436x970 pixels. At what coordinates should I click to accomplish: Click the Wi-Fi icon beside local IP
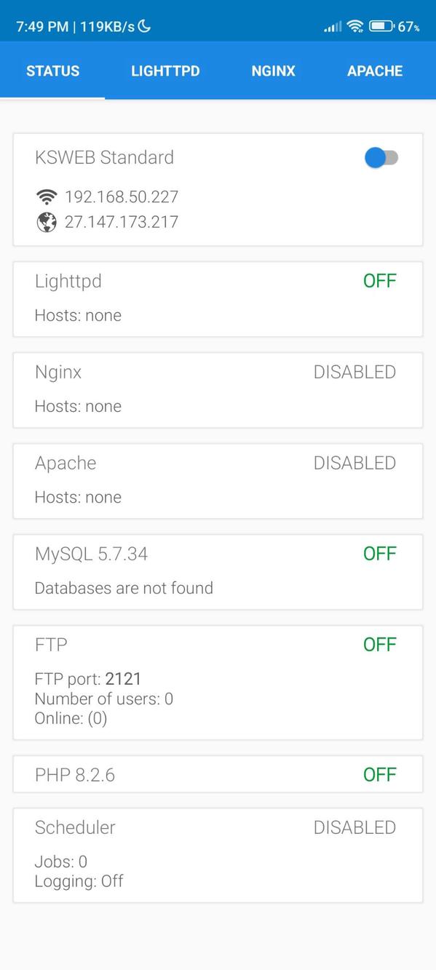point(47,196)
